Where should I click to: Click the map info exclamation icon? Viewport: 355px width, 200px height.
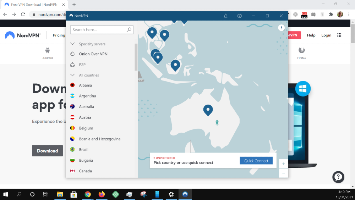point(281,28)
